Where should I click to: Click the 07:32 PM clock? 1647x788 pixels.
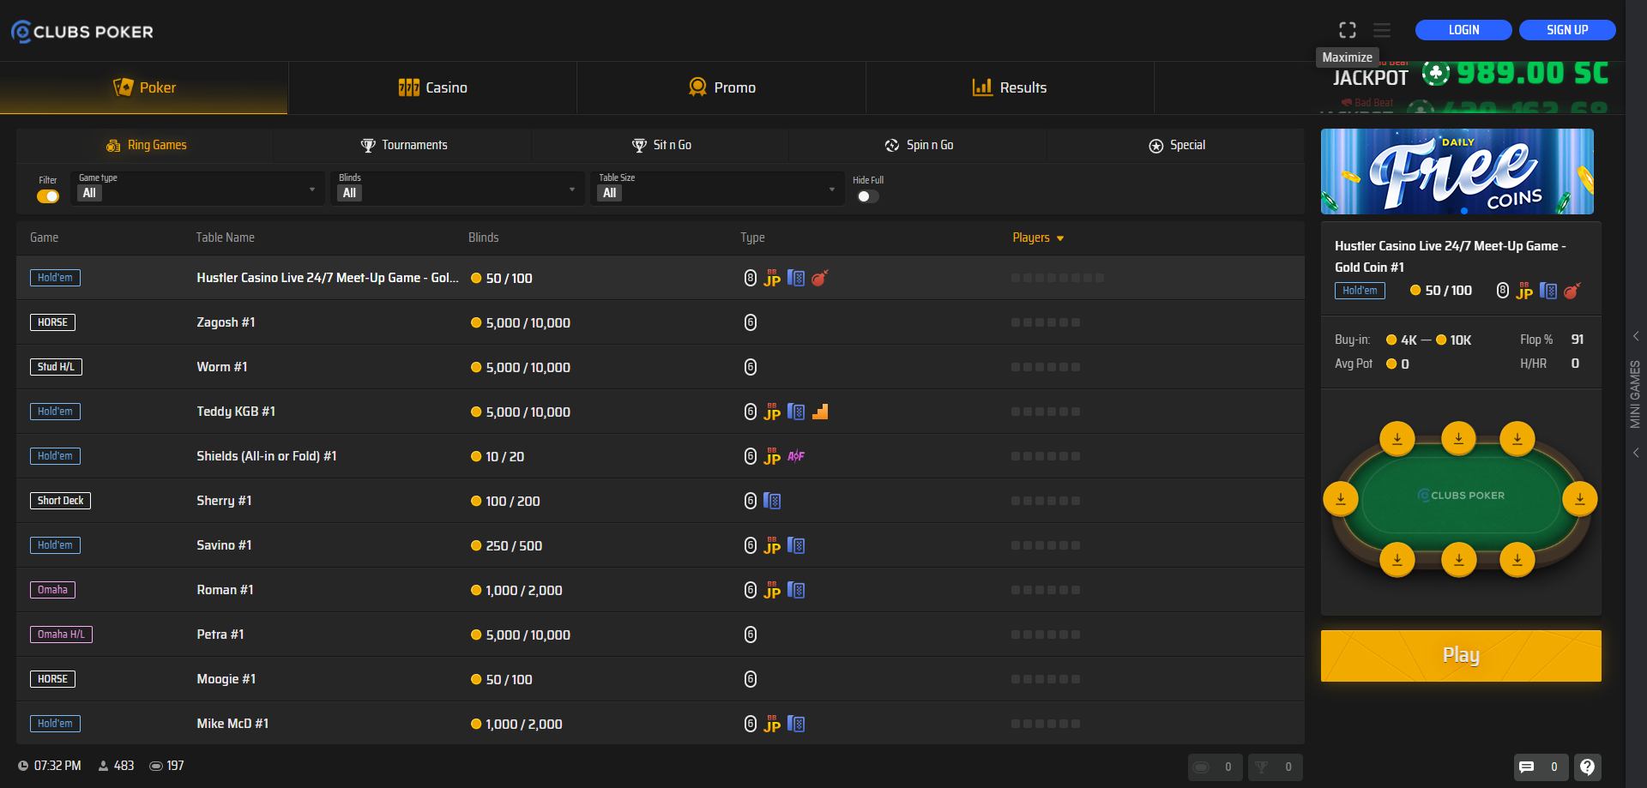coord(50,766)
